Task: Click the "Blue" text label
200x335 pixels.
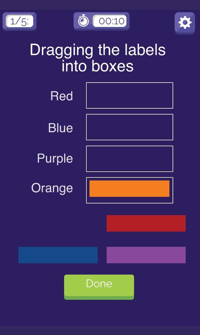Action: [60, 128]
